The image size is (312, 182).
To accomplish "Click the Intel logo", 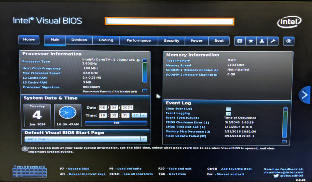I will [x=289, y=22].
